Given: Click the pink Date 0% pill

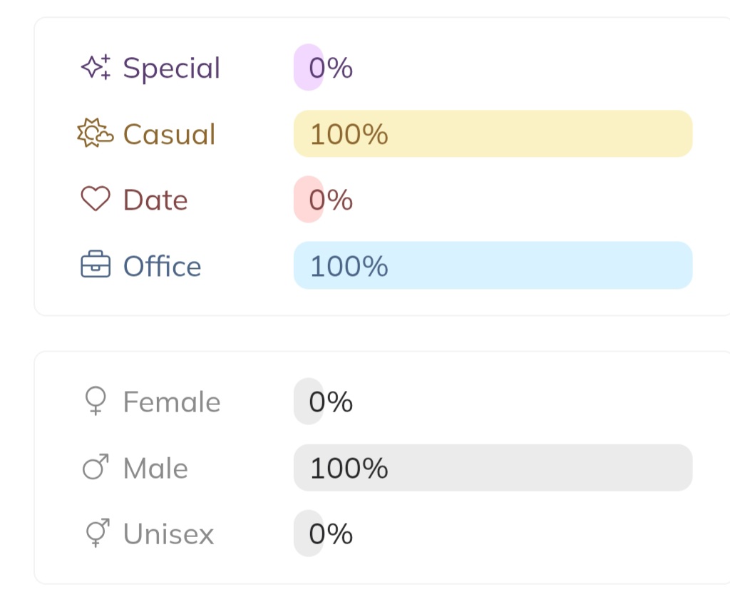Looking at the screenshot, I should pos(308,200).
